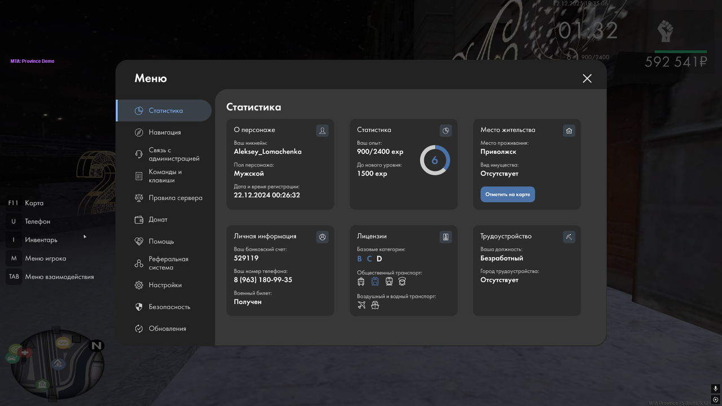Click the update badge icon beside Обновления
722x406 pixels.
(139, 329)
